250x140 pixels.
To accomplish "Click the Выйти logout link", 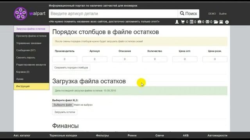I will (223, 14).
